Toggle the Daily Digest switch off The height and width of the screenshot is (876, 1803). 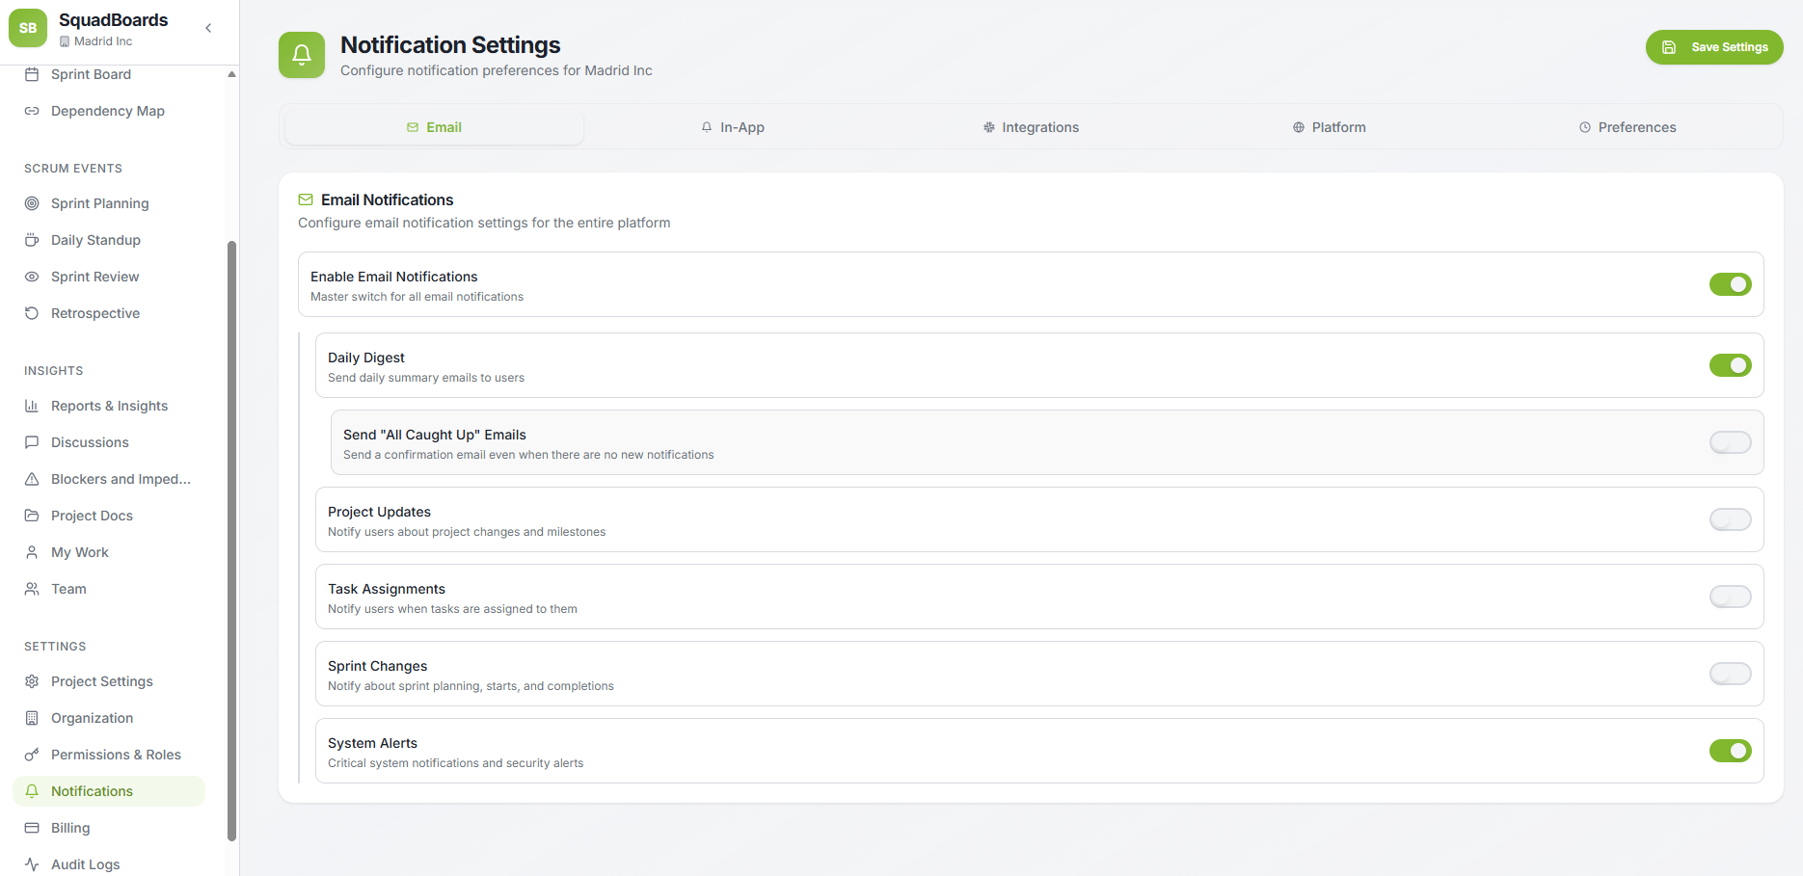(x=1730, y=365)
